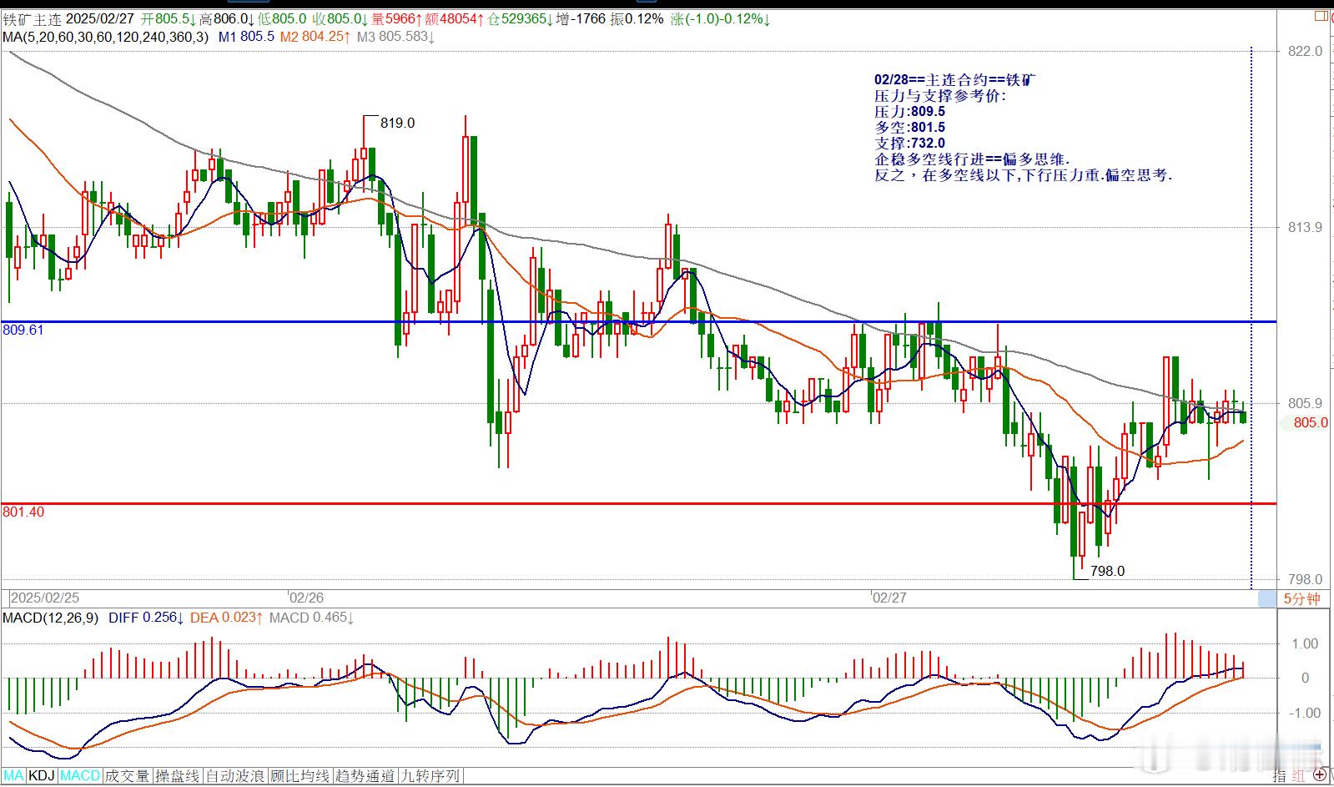Click the 822.0 price axis label
The image size is (1334, 787).
click(1306, 51)
